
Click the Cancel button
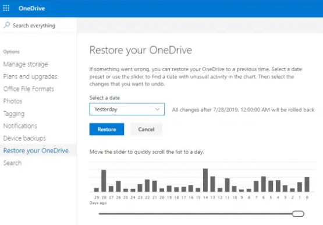pos(146,129)
